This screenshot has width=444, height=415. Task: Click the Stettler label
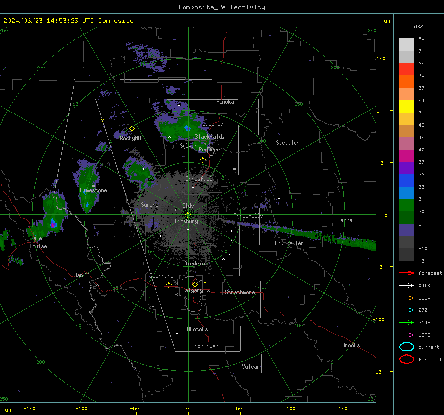click(x=288, y=143)
